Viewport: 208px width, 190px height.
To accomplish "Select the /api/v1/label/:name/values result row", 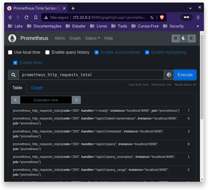I will 102,121.
